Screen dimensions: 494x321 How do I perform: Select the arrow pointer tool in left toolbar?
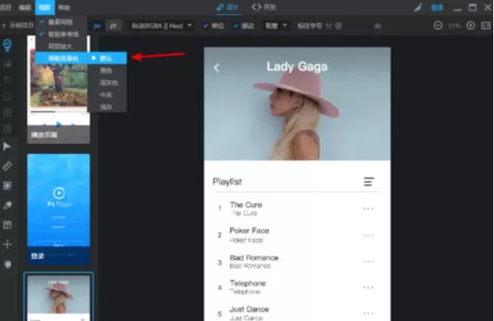7,146
